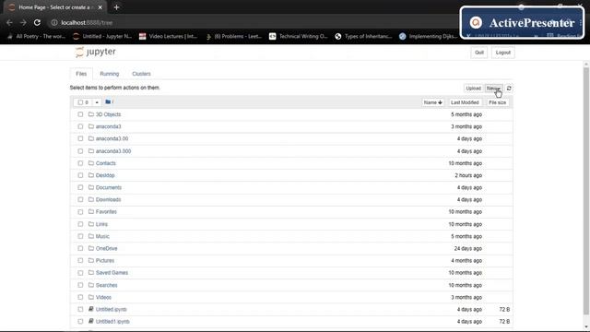The height and width of the screenshot is (332, 590).
Task: Click the folder icon next to Desktop
Action: pyautogui.click(x=91, y=175)
